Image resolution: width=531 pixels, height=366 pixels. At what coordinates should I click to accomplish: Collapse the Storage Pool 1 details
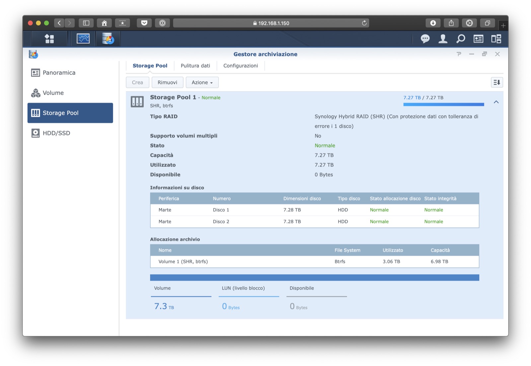[x=496, y=102]
